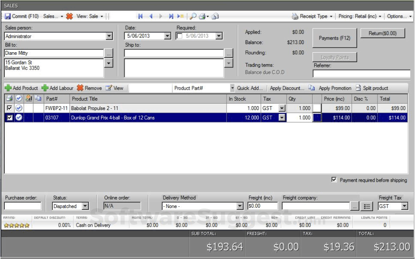Open the Date picker dropdown

[x=167, y=36]
